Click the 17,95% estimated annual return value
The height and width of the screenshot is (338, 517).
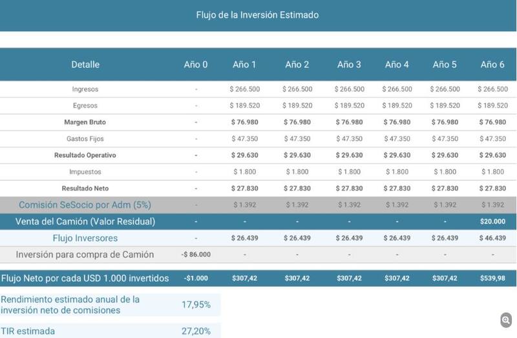(195, 304)
